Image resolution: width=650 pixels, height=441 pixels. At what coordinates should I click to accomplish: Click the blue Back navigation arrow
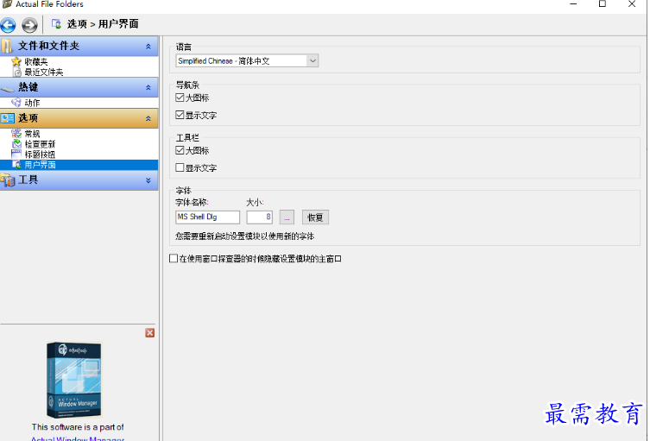tap(8, 25)
